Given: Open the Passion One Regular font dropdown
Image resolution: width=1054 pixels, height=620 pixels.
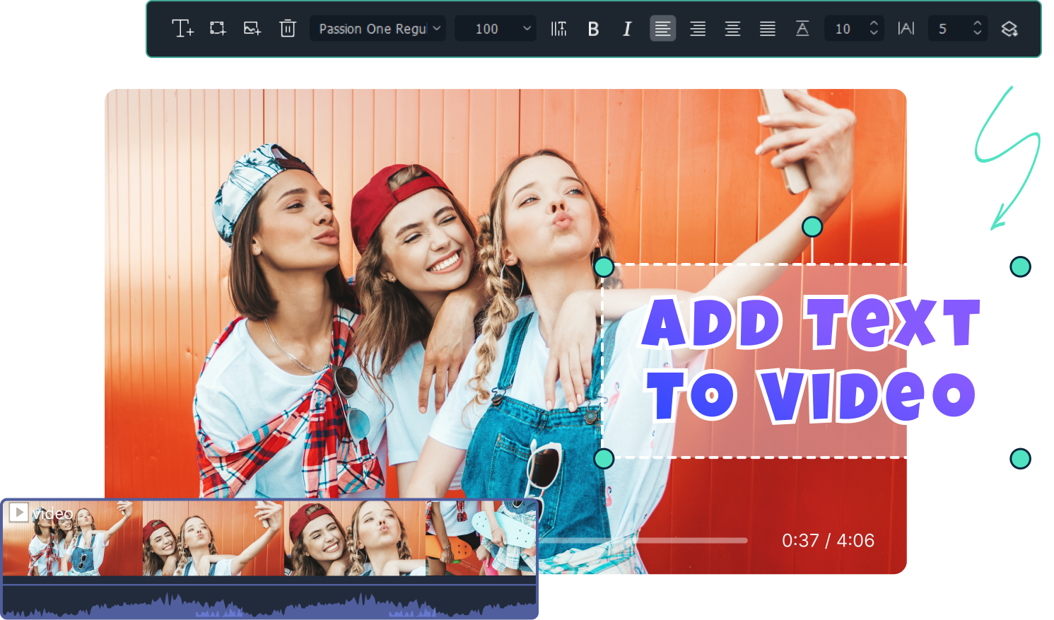Looking at the screenshot, I should [x=377, y=28].
